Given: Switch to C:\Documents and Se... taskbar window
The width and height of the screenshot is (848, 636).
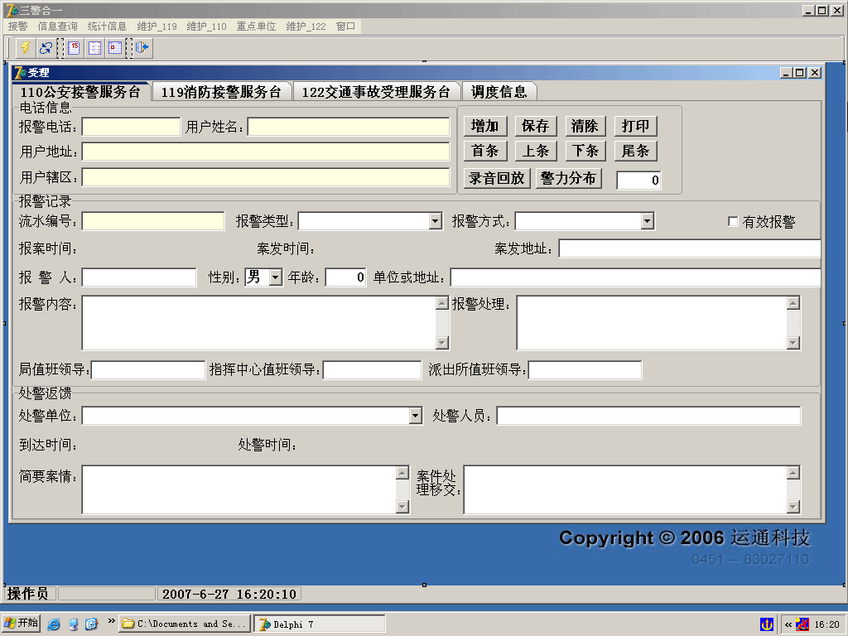Looking at the screenshot, I should (x=185, y=624).
